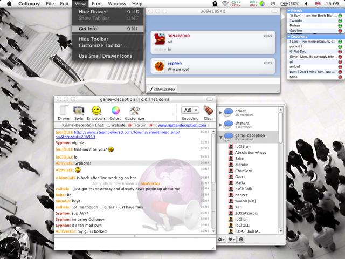Choose Use Small Drawer Icons menu item
Image resolution: width=345 pixels, height=259 pixels.
click(108, 56)
